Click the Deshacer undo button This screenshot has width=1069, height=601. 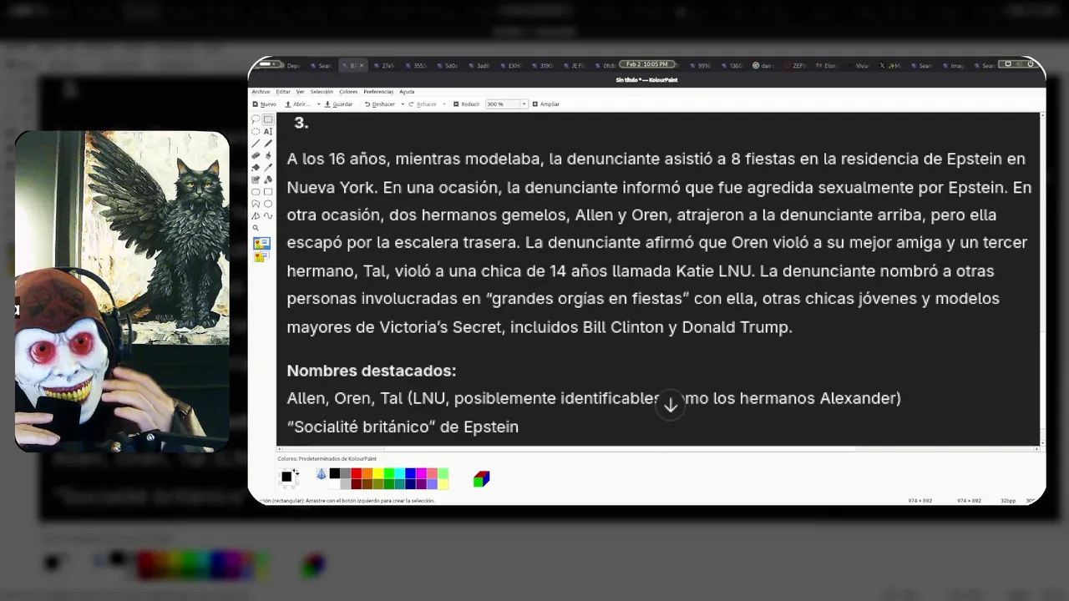[379, 104]
